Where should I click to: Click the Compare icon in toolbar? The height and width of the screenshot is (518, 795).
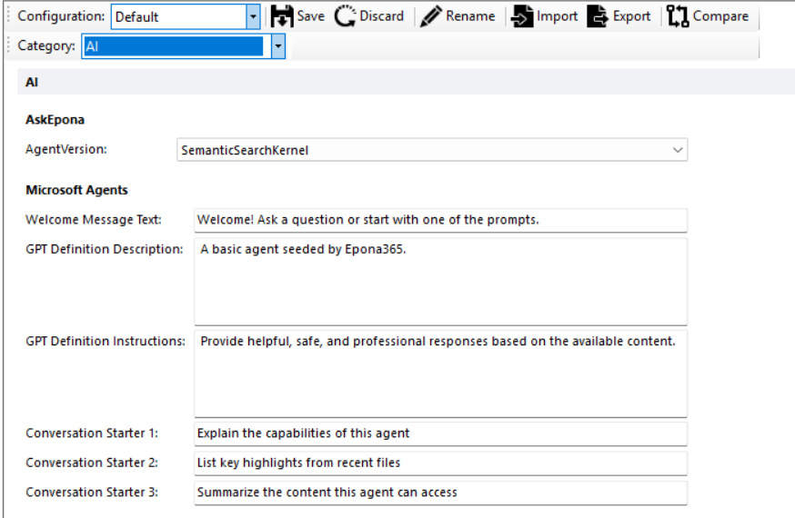678,16
